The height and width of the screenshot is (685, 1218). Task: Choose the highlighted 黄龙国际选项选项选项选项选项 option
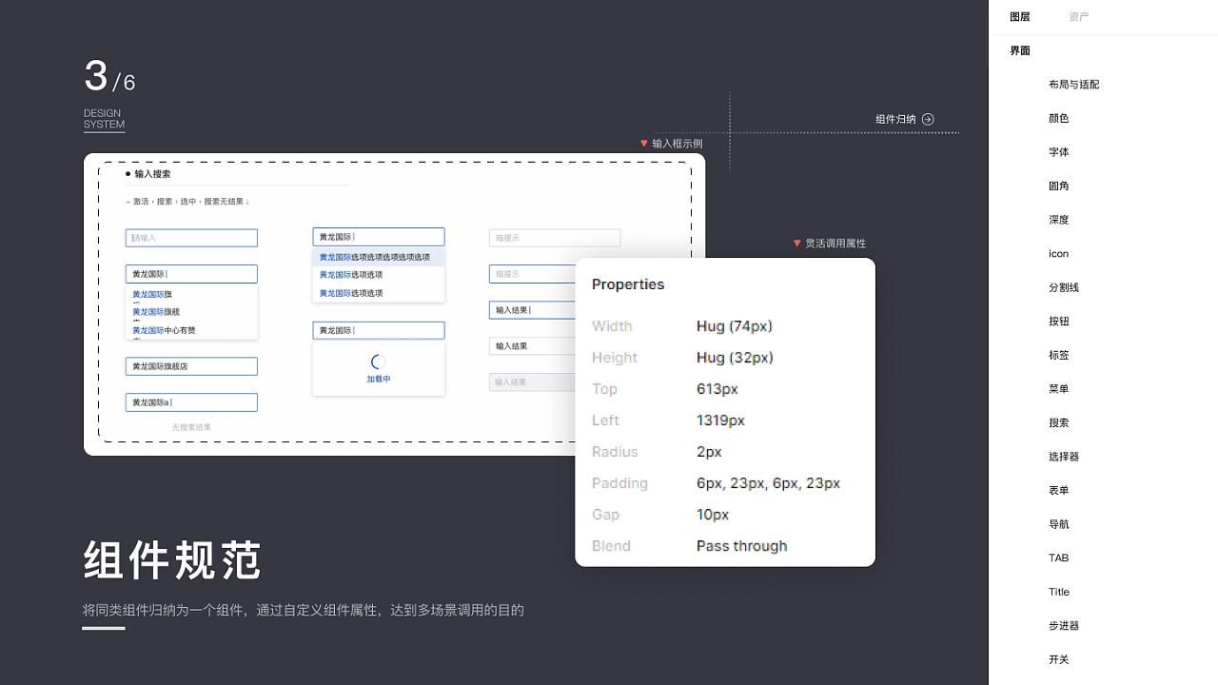[x=379, y=257]
